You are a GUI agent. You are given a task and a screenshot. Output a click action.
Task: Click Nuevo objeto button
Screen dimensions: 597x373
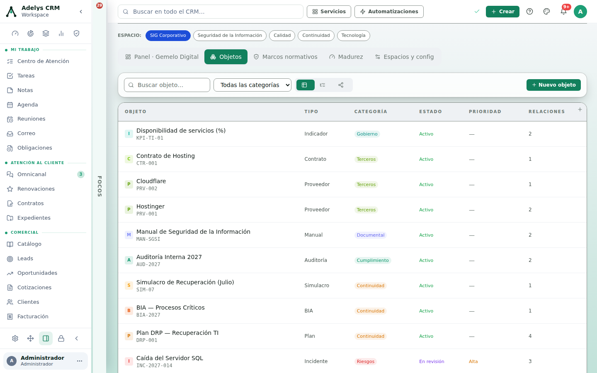(x=553, y=85)
